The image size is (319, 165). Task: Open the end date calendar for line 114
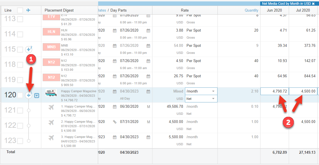pyautogui.click(x=148, y=30)
